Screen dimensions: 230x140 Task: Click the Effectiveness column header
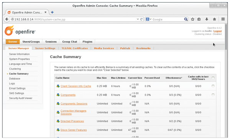(174, 78)
